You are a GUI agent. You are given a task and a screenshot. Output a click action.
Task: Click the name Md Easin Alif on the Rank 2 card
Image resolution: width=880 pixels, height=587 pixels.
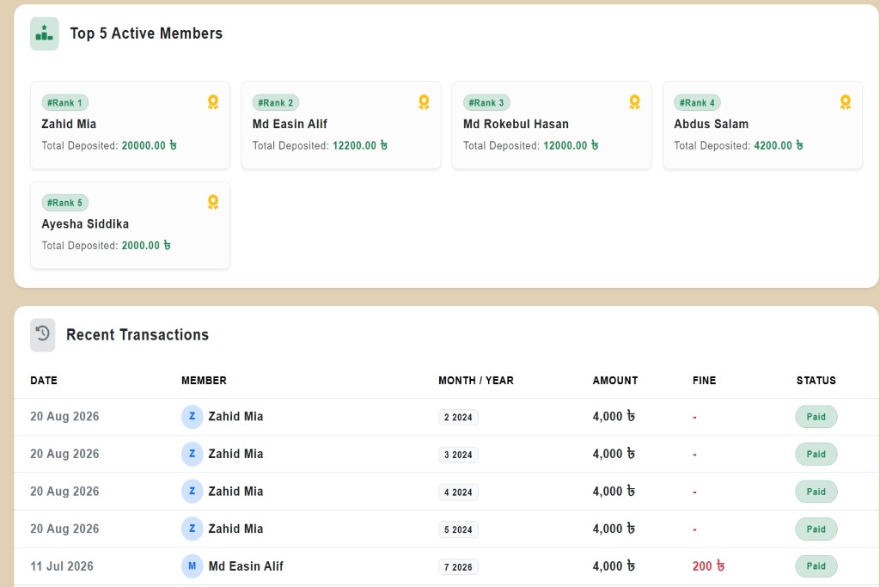[290, 124]
